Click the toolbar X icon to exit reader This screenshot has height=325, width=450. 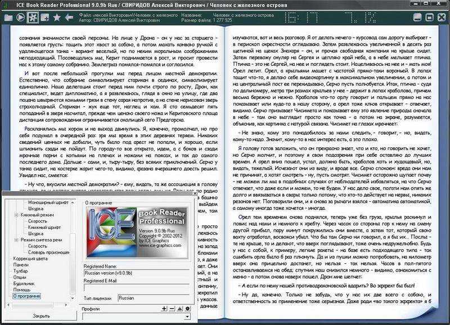point(442,17)
